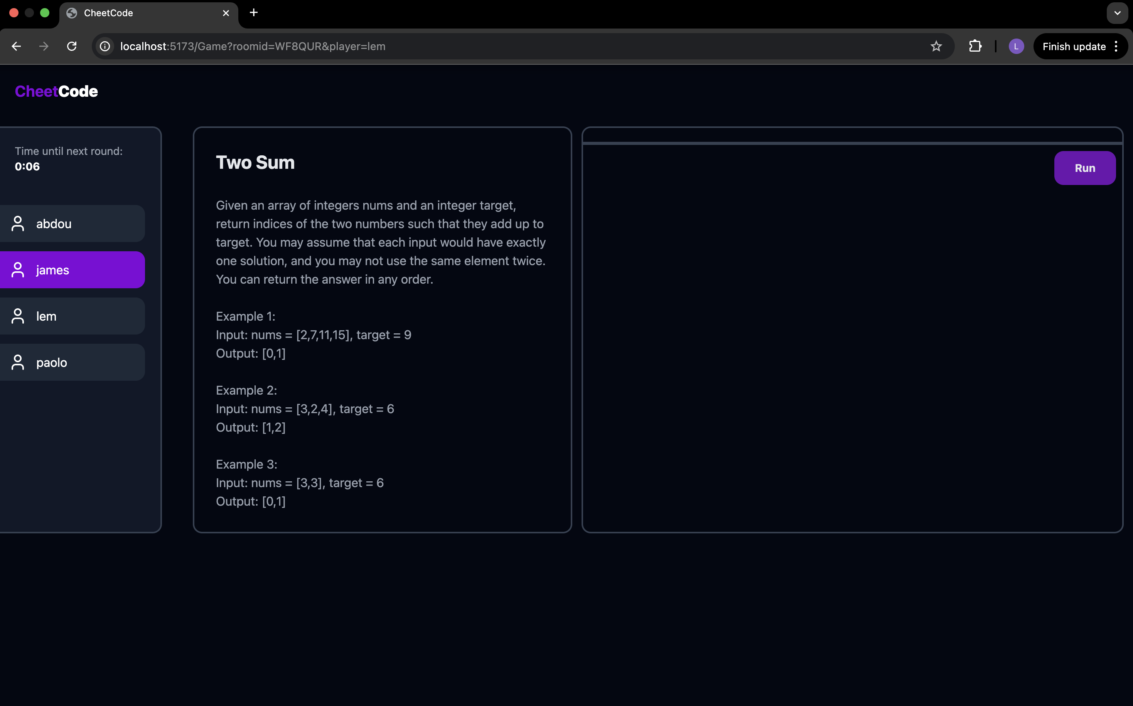Open the Chrome three-dot menu
1133x706 pixels.
1116,46
